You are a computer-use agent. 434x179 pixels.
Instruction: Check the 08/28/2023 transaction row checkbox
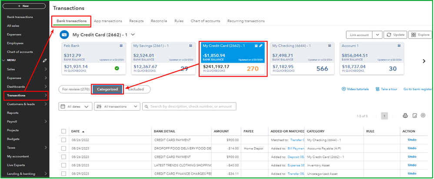pos(63,166)
